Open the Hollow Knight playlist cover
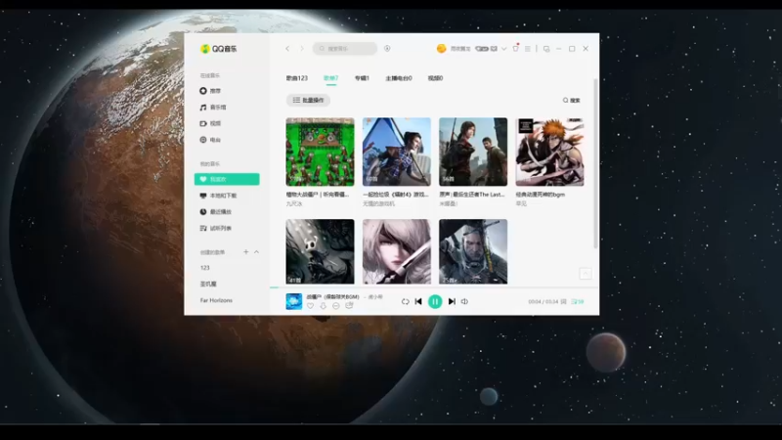This screenshot has width=782, height=440. (x=321, y=251)
